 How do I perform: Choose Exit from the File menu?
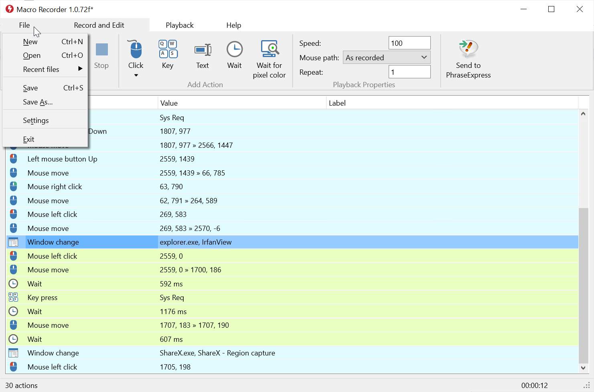coord(45,139)
